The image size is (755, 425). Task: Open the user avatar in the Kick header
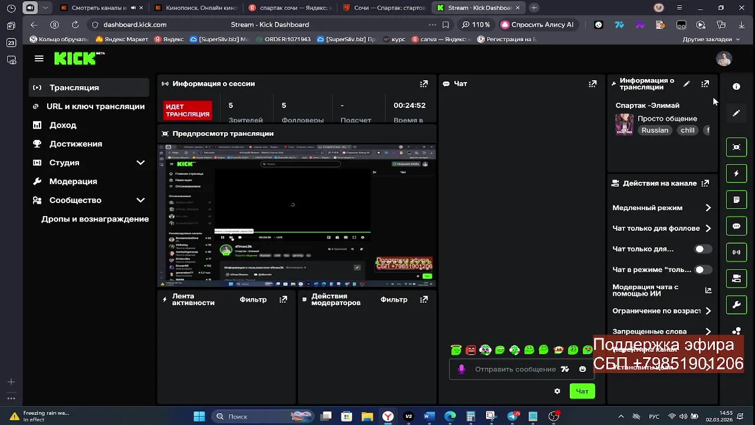click(x=724, y=58)
